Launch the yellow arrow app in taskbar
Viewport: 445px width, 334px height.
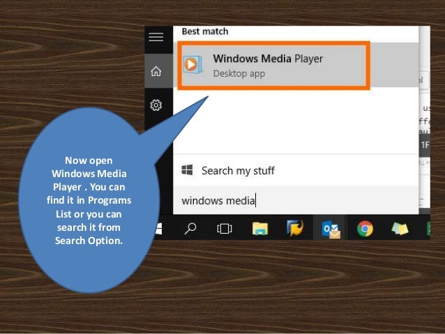(295, 228)
